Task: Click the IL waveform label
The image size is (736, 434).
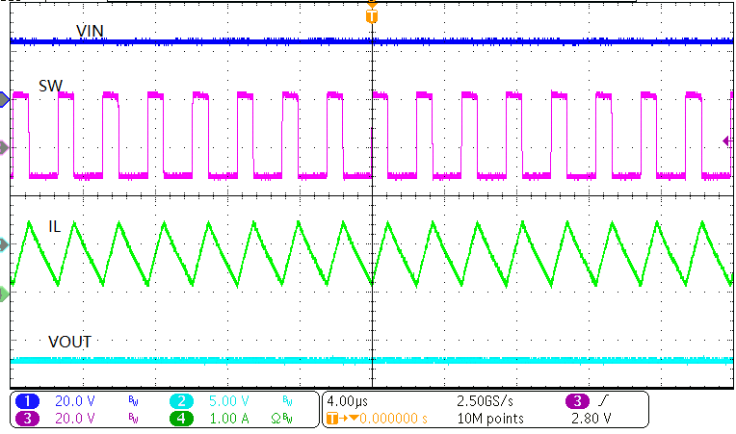Action: click(x=55, y=227)
